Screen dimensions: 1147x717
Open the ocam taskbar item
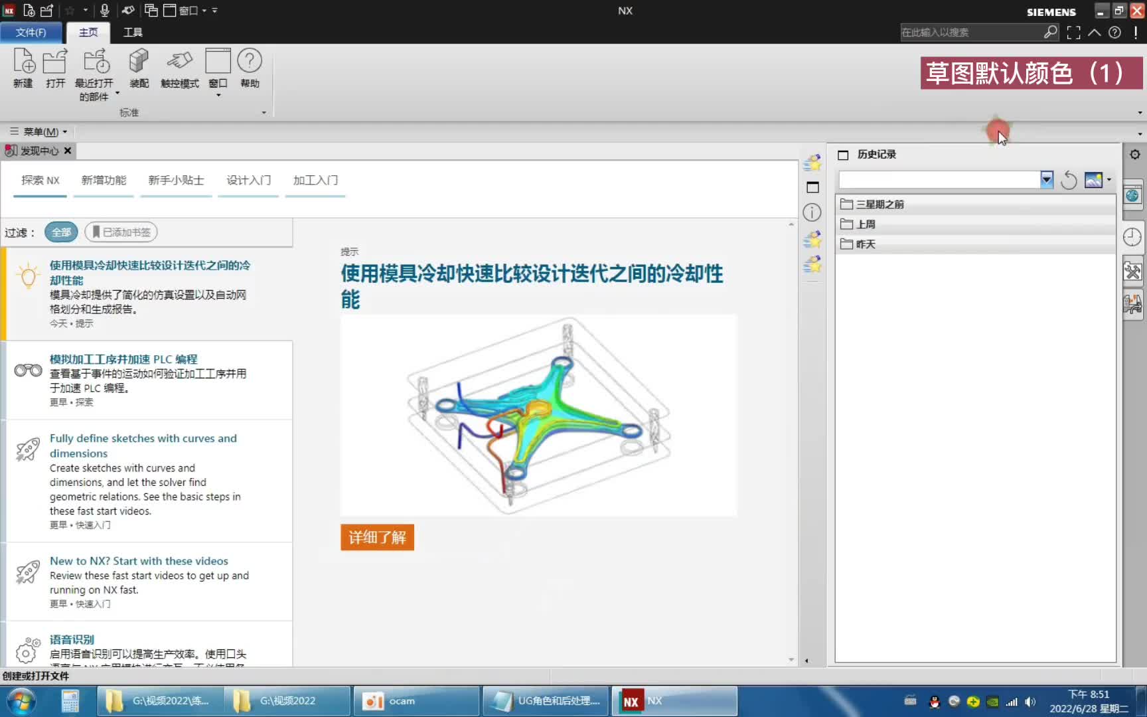pyautogui.click(x=416, y=701)
